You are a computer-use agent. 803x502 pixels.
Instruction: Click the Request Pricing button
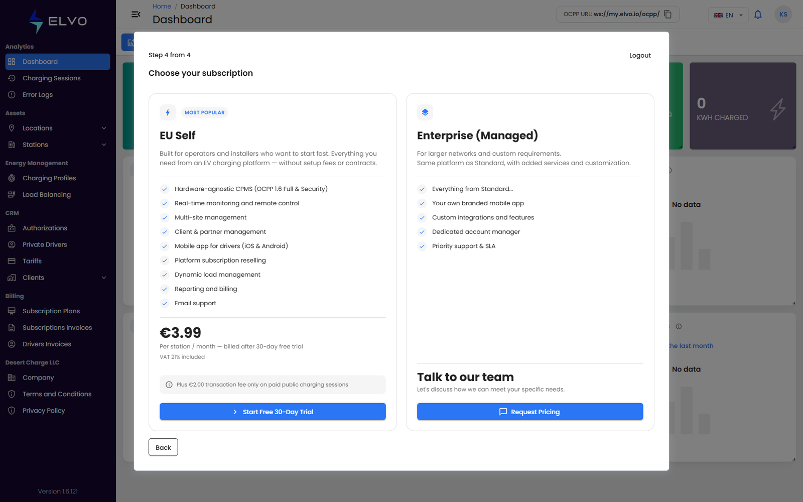coord(530,412)
